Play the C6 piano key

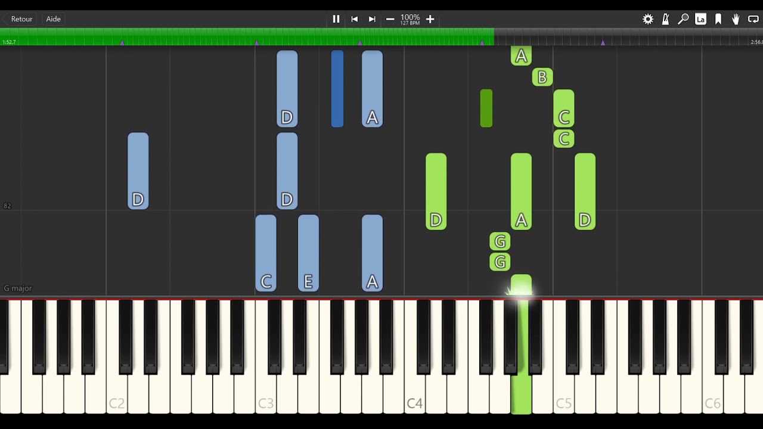click(x=713, y=393)
